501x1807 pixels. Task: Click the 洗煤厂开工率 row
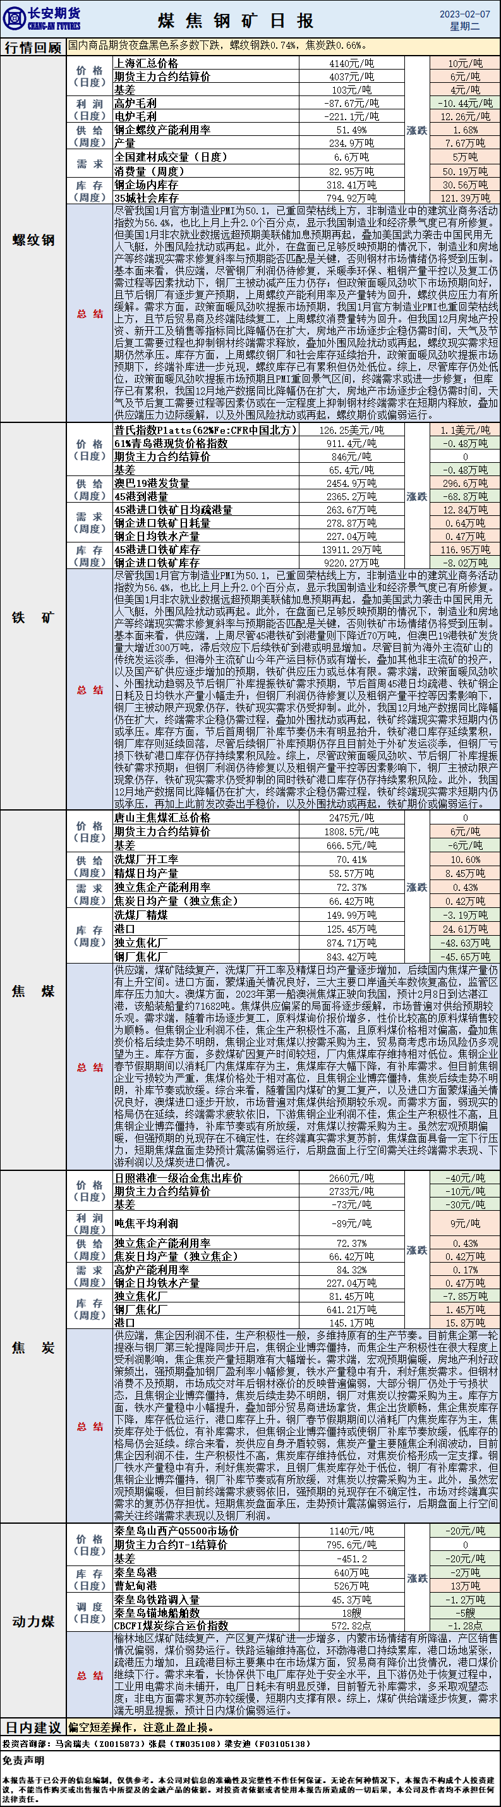point(146,859)
